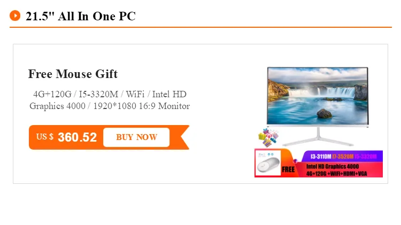Click the 4G+120G / I5-3320M spec line
The height and width of the screenshot is (225, 401).
(x=110, y=94)
